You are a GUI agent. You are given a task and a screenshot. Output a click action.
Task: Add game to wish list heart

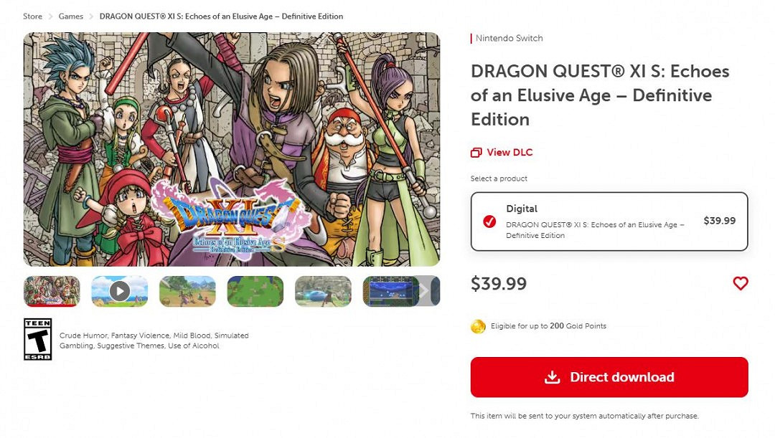click(741, 284)
